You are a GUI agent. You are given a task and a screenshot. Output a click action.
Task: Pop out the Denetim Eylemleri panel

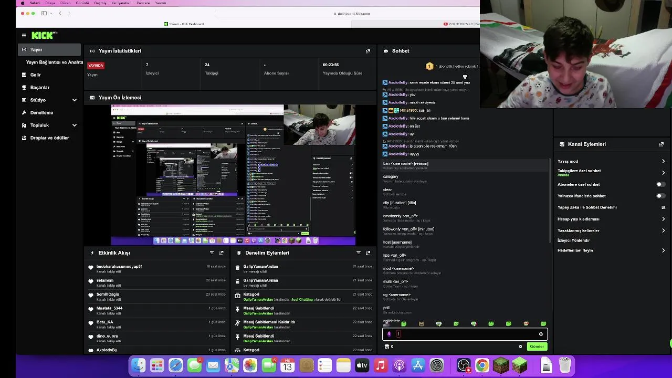[368, 253]
